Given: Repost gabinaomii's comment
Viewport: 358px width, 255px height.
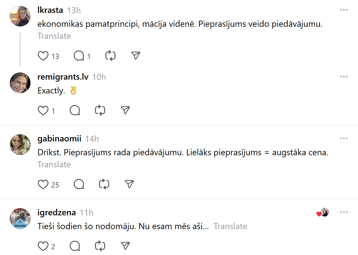Looking at the screenshot, I should coord(104,184).
